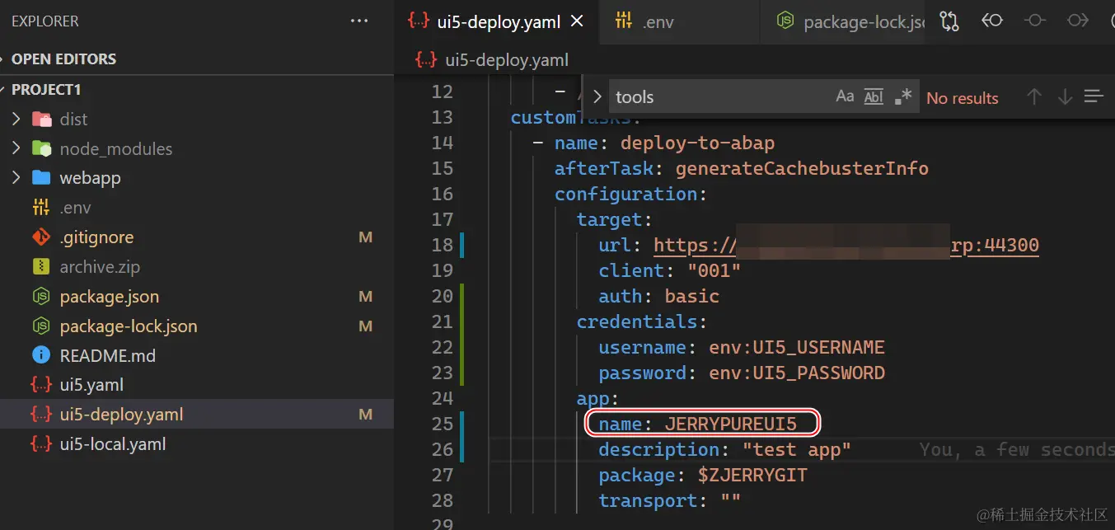
Task: Open archive.zip in the Explorer
Action: click(x=197, y=267)
